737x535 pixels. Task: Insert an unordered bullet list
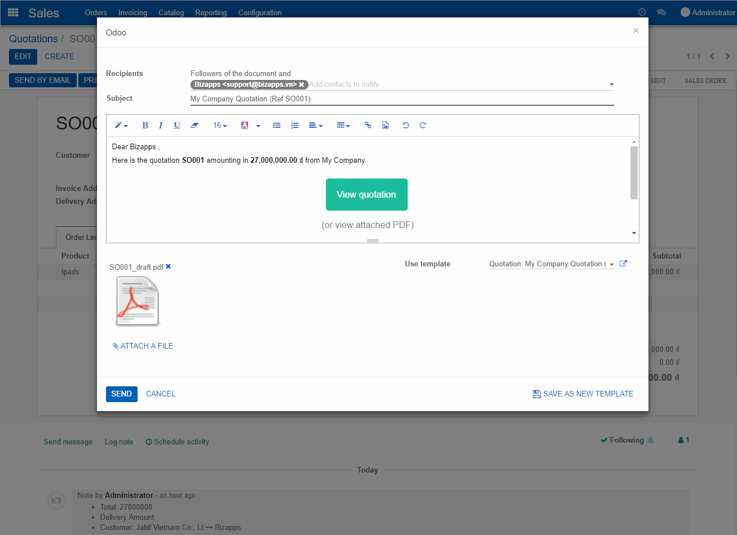277,126
